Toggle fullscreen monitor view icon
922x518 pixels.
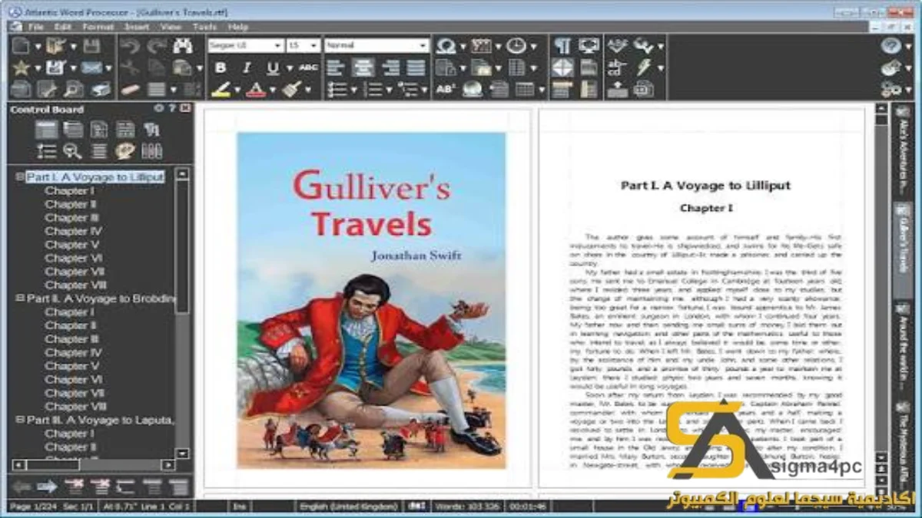pos(589,46)
